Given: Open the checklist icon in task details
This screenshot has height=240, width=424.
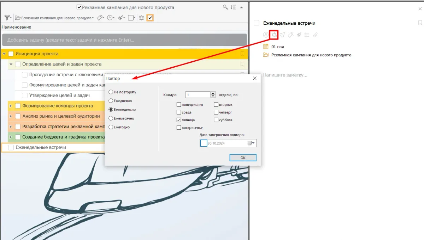Looking at the screenshot, I should 307,35.
